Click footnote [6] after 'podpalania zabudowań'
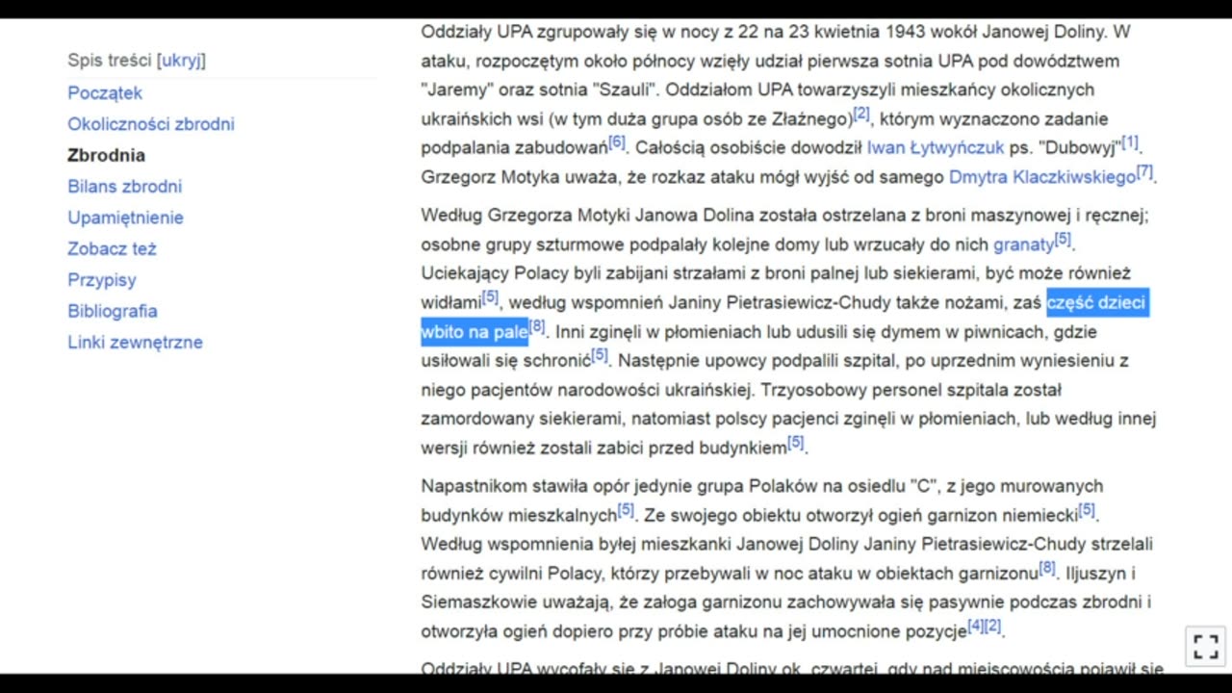Image resolution: width=1232 pixels, height=693 pixels. tap(617, 142)
